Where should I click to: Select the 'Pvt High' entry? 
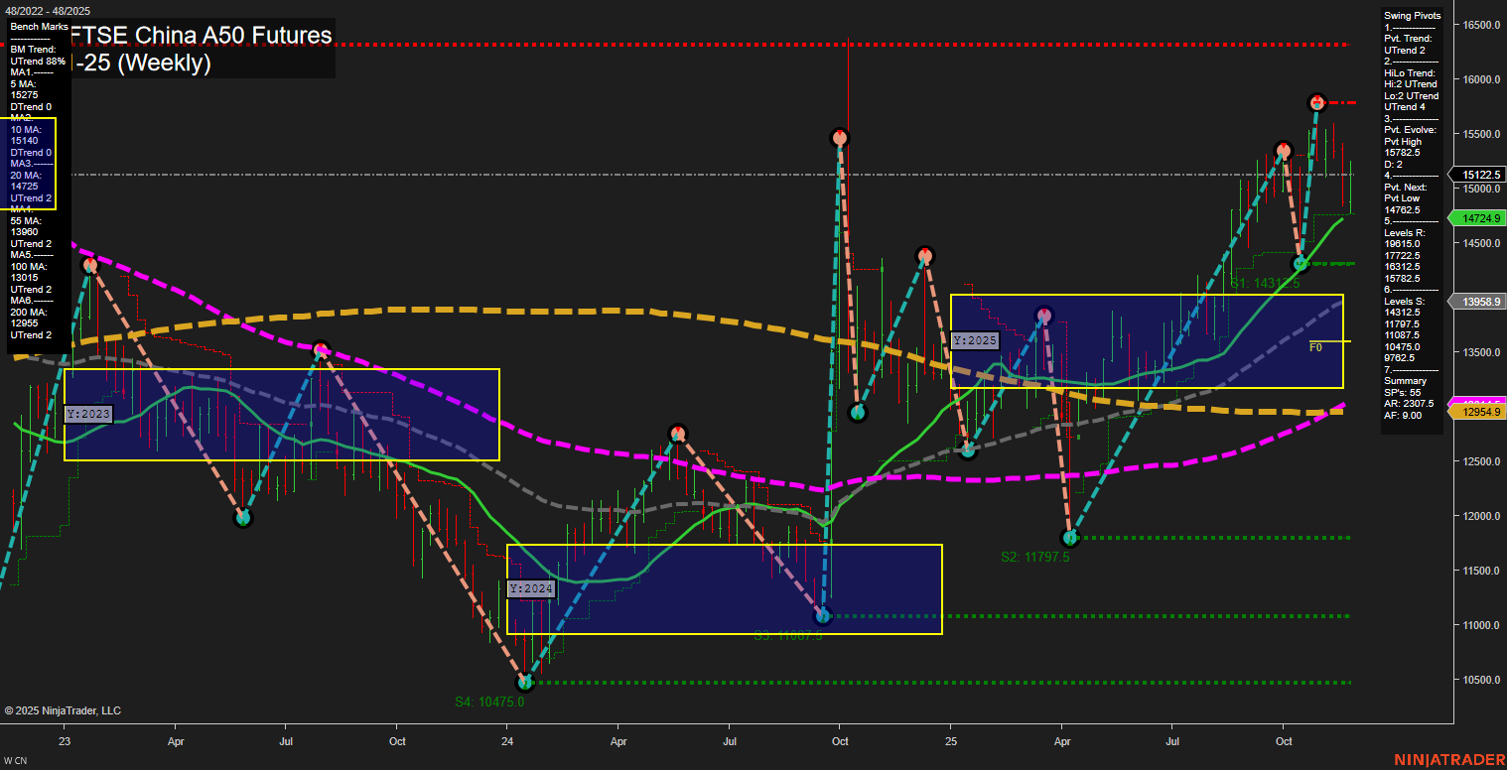click(1403, 142)
